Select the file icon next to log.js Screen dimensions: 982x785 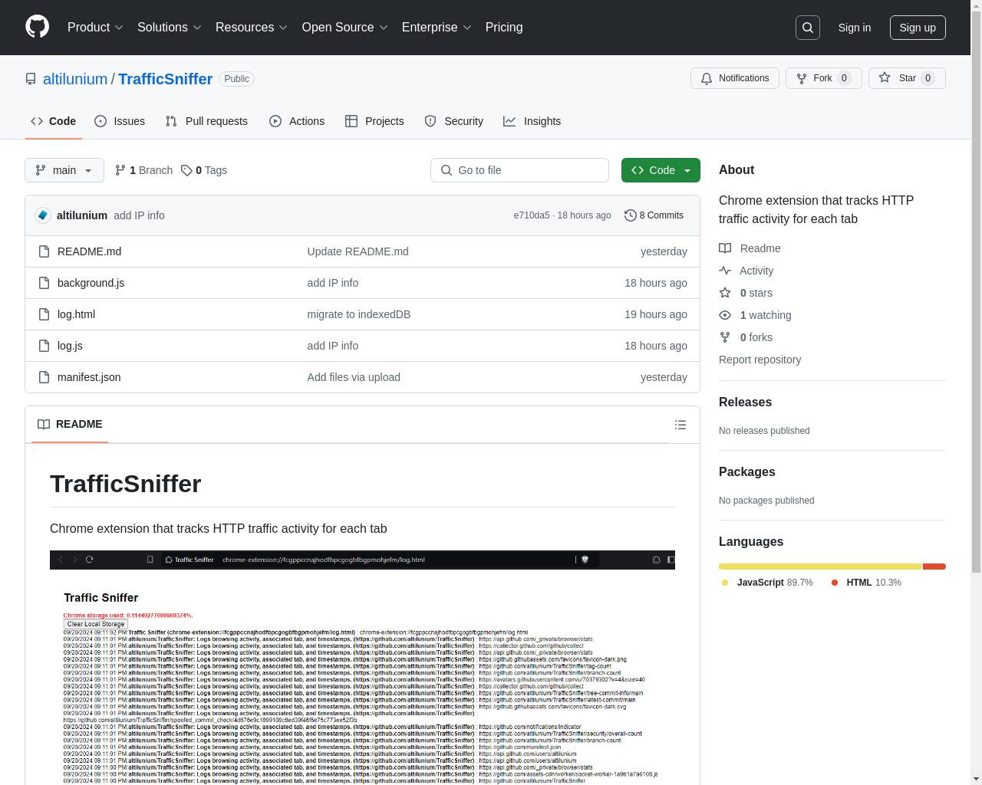[x=44, y=346]
